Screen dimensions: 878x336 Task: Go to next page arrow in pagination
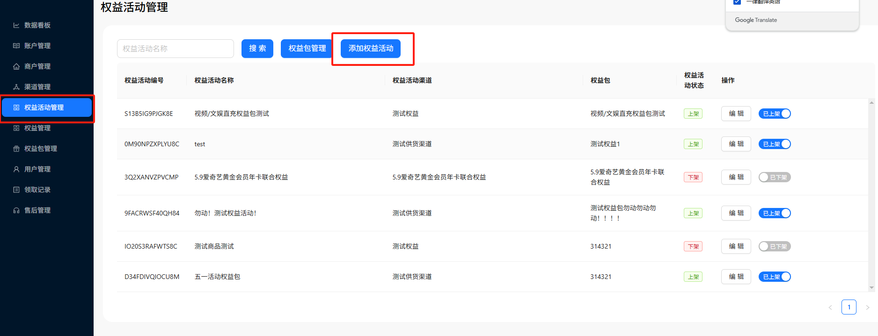pyautogui.click(x=867, y=307)
